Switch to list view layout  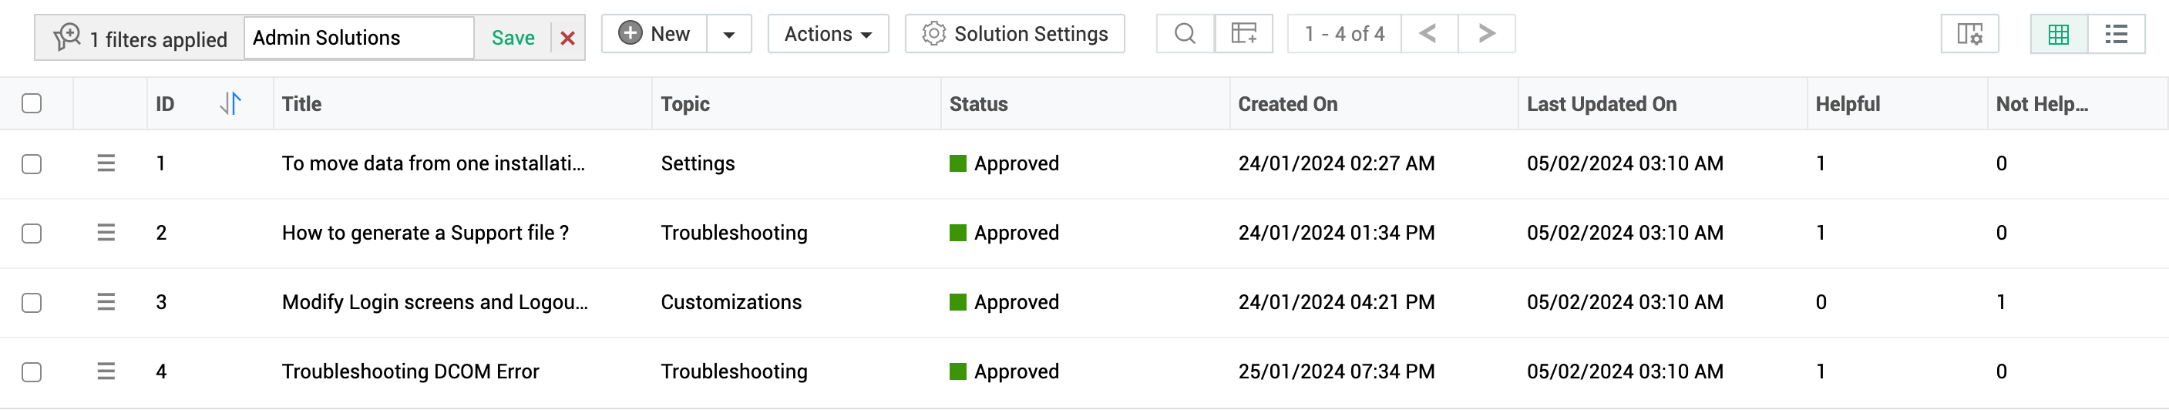click(2115, 35)
